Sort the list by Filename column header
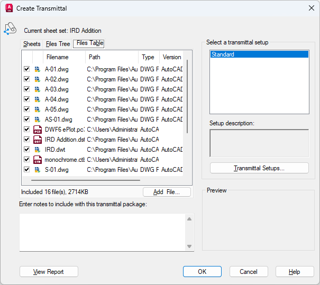This screenshot has height=285, width=320. point(58,57)
